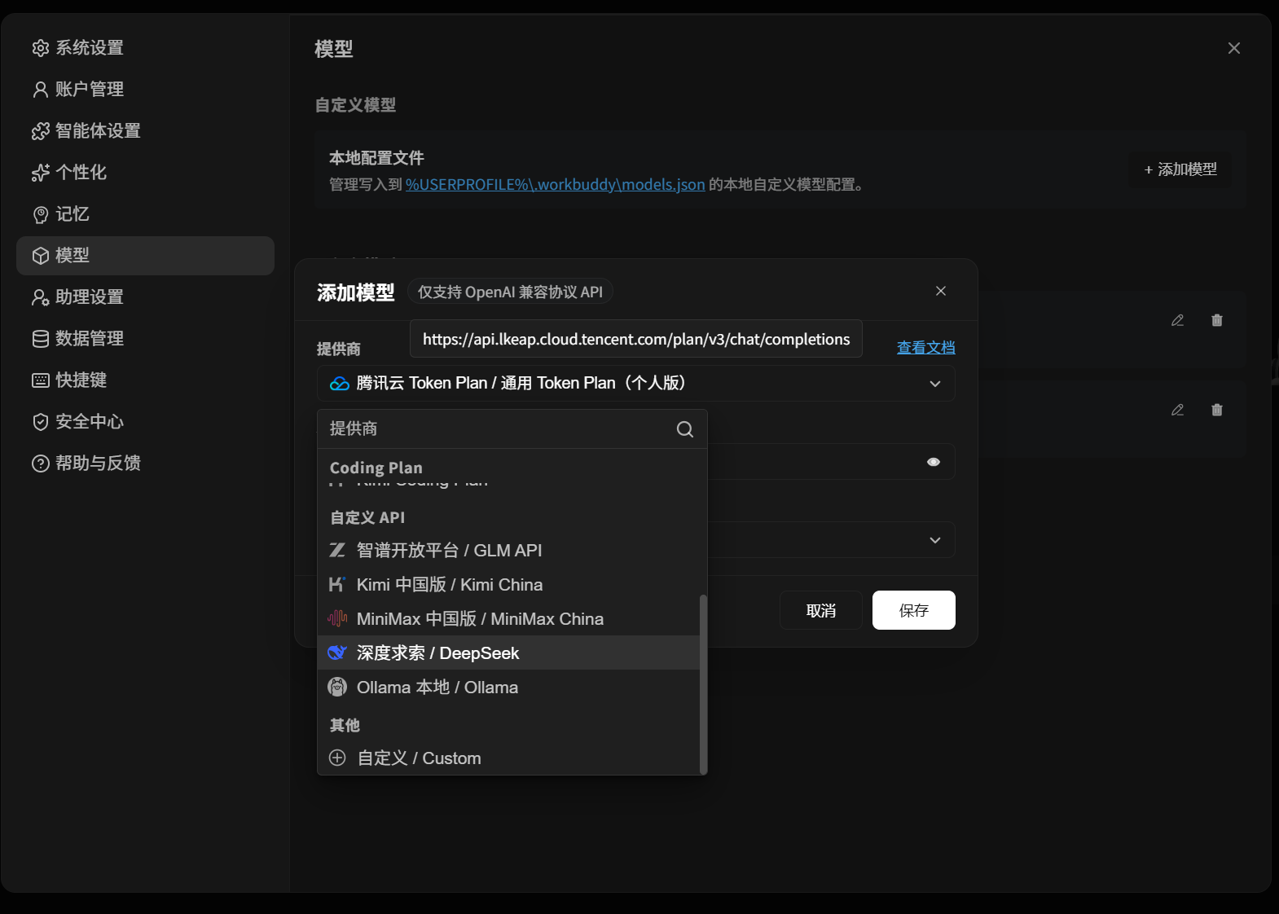Select the 模型 sidebar item
1279x914 pixels.
click(x=145, y=256)
